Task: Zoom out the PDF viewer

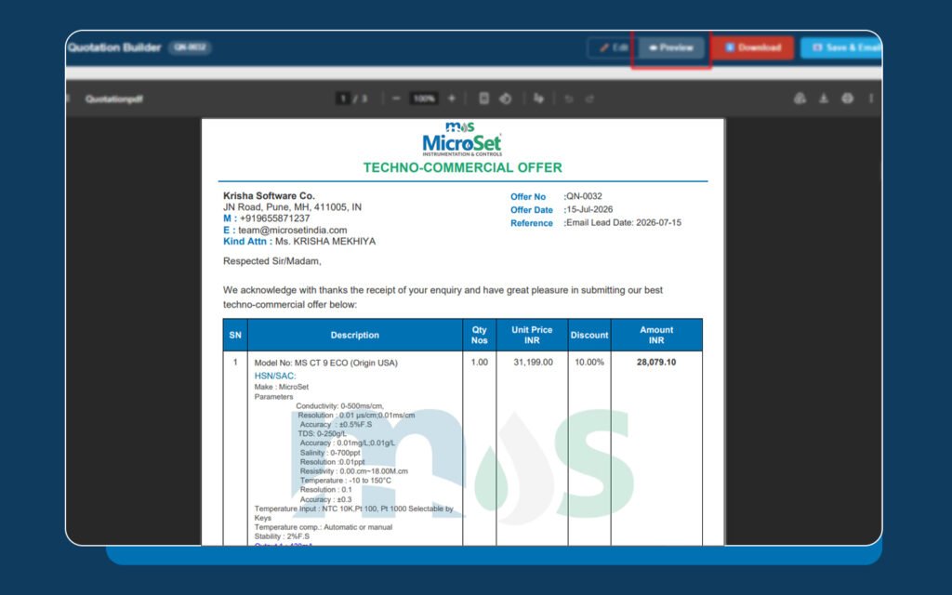Action: [396, 99]
